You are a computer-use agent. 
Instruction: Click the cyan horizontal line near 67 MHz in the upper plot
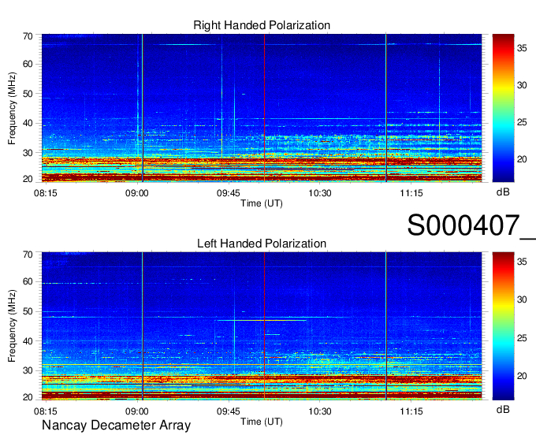tap(262, 44)
